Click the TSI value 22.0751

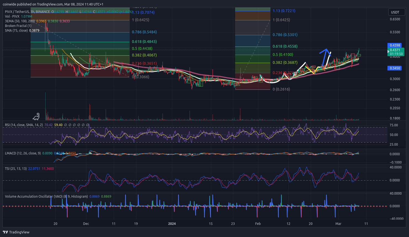(34, 169)
